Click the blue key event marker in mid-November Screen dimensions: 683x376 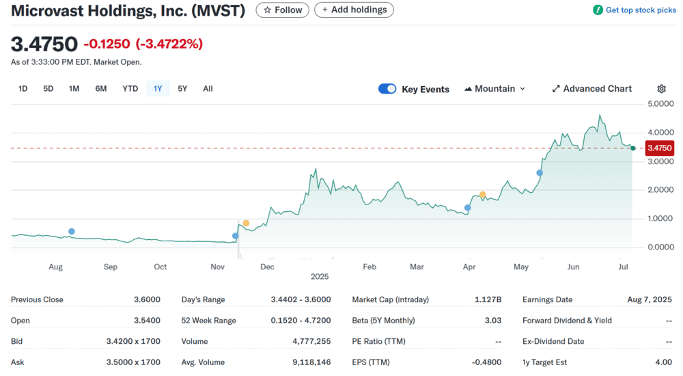[x=235, y=236]
